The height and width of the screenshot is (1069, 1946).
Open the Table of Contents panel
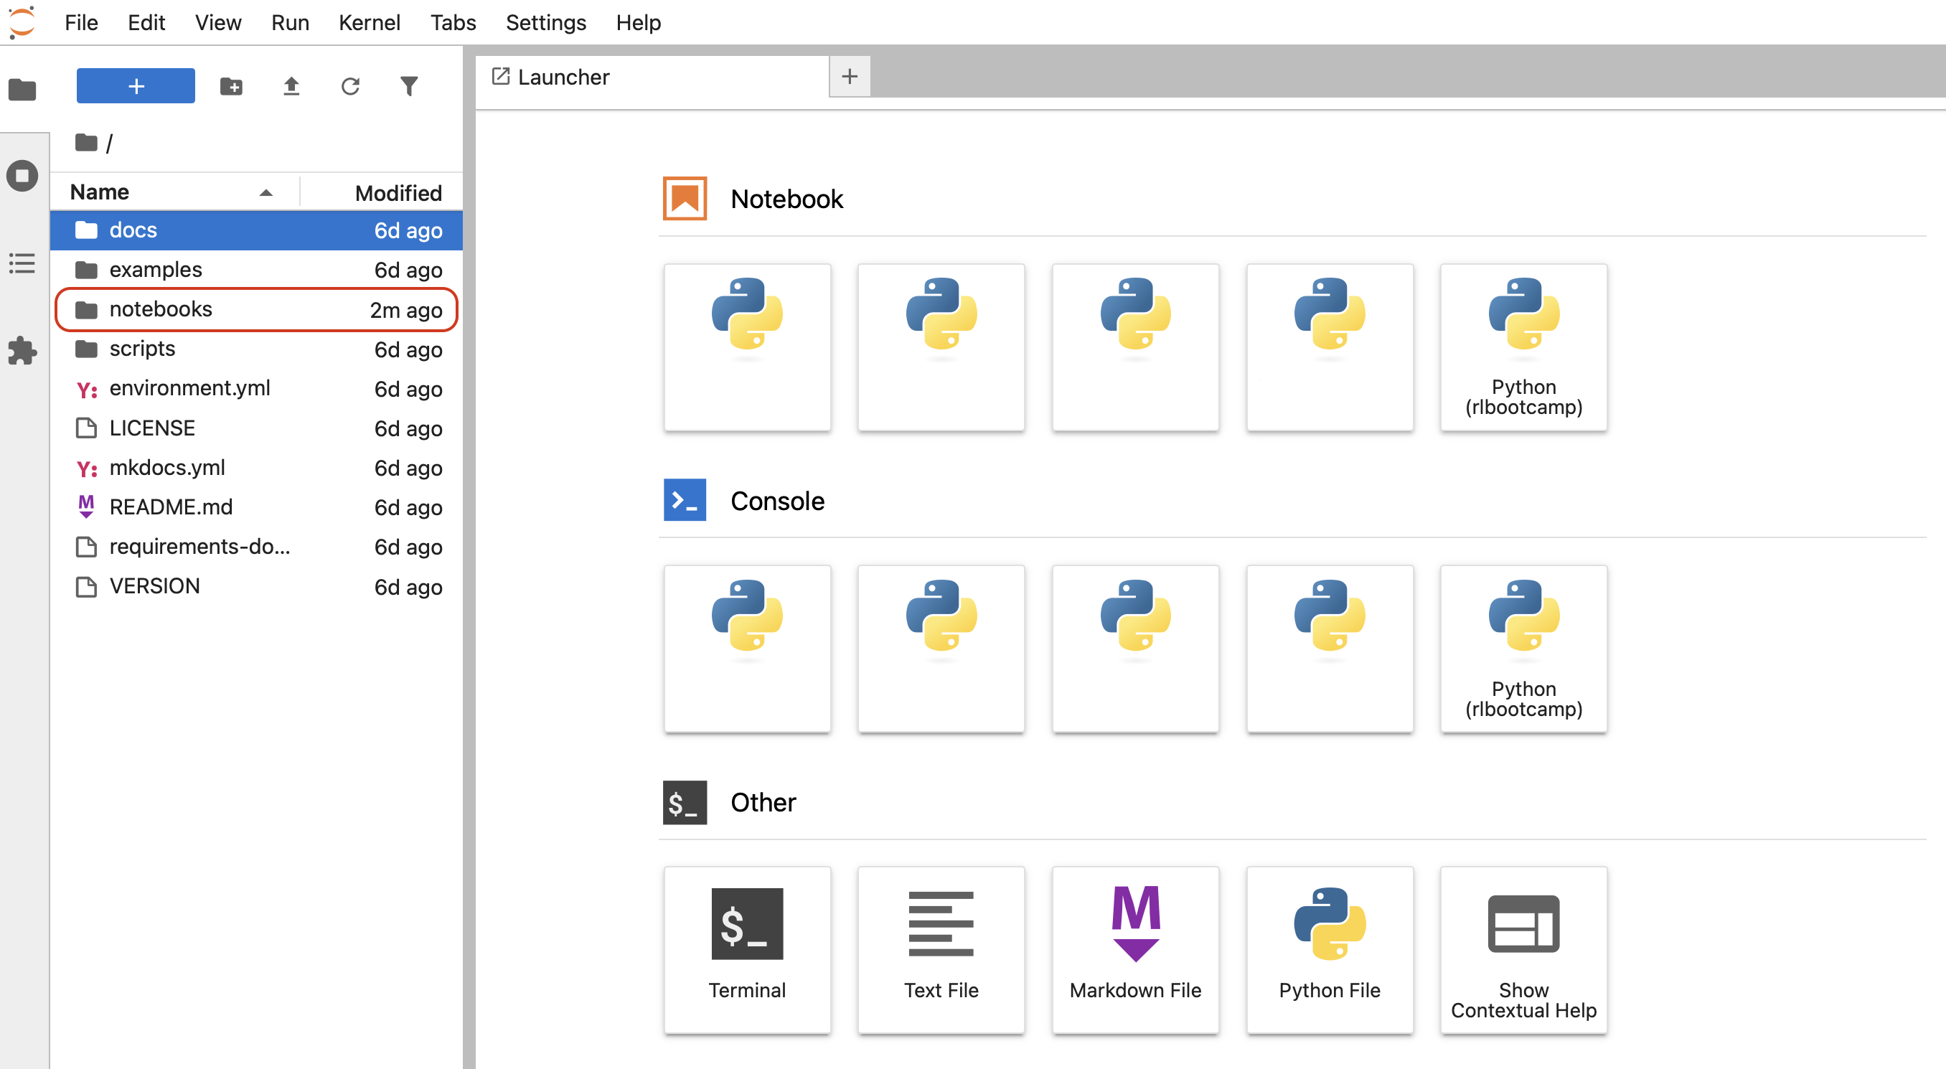tap(23, 263)
